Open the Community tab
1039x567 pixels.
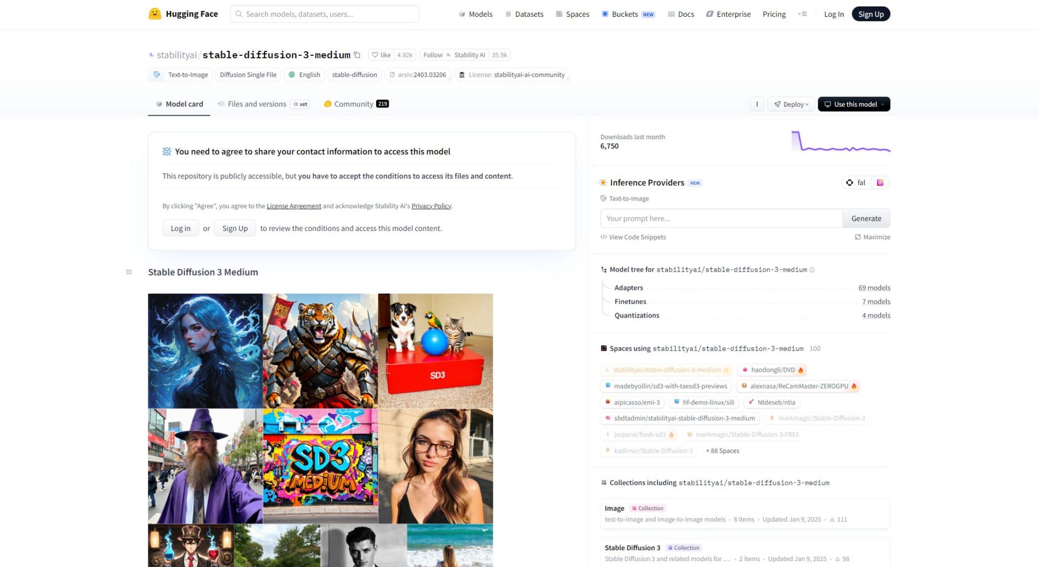(353, 104)
